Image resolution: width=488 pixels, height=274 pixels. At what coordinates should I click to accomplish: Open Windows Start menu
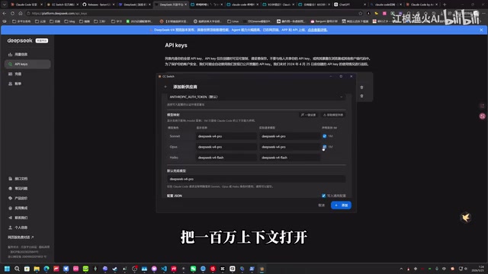tap(7, 269)
